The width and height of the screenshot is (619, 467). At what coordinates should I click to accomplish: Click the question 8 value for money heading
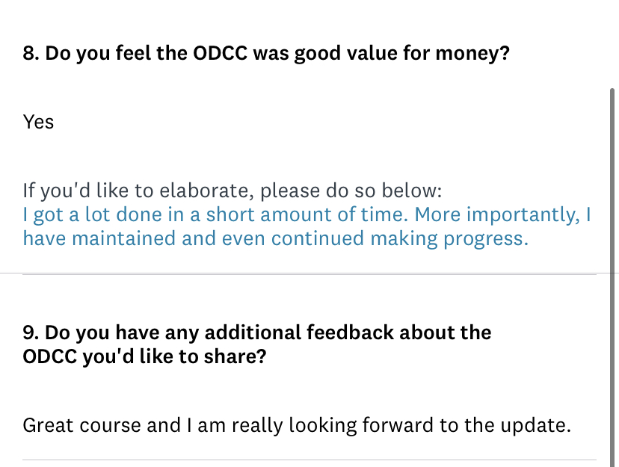tap(266, 53)
